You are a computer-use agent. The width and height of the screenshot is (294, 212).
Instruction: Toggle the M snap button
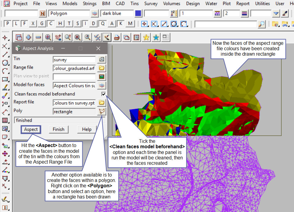(x=130, y=24)
